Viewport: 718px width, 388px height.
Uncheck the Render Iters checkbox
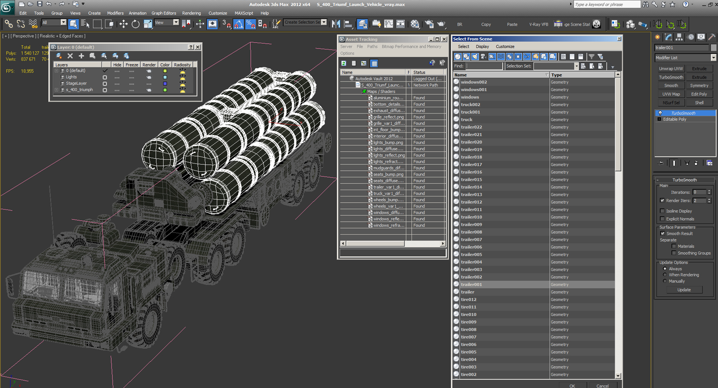pos(662,200)
